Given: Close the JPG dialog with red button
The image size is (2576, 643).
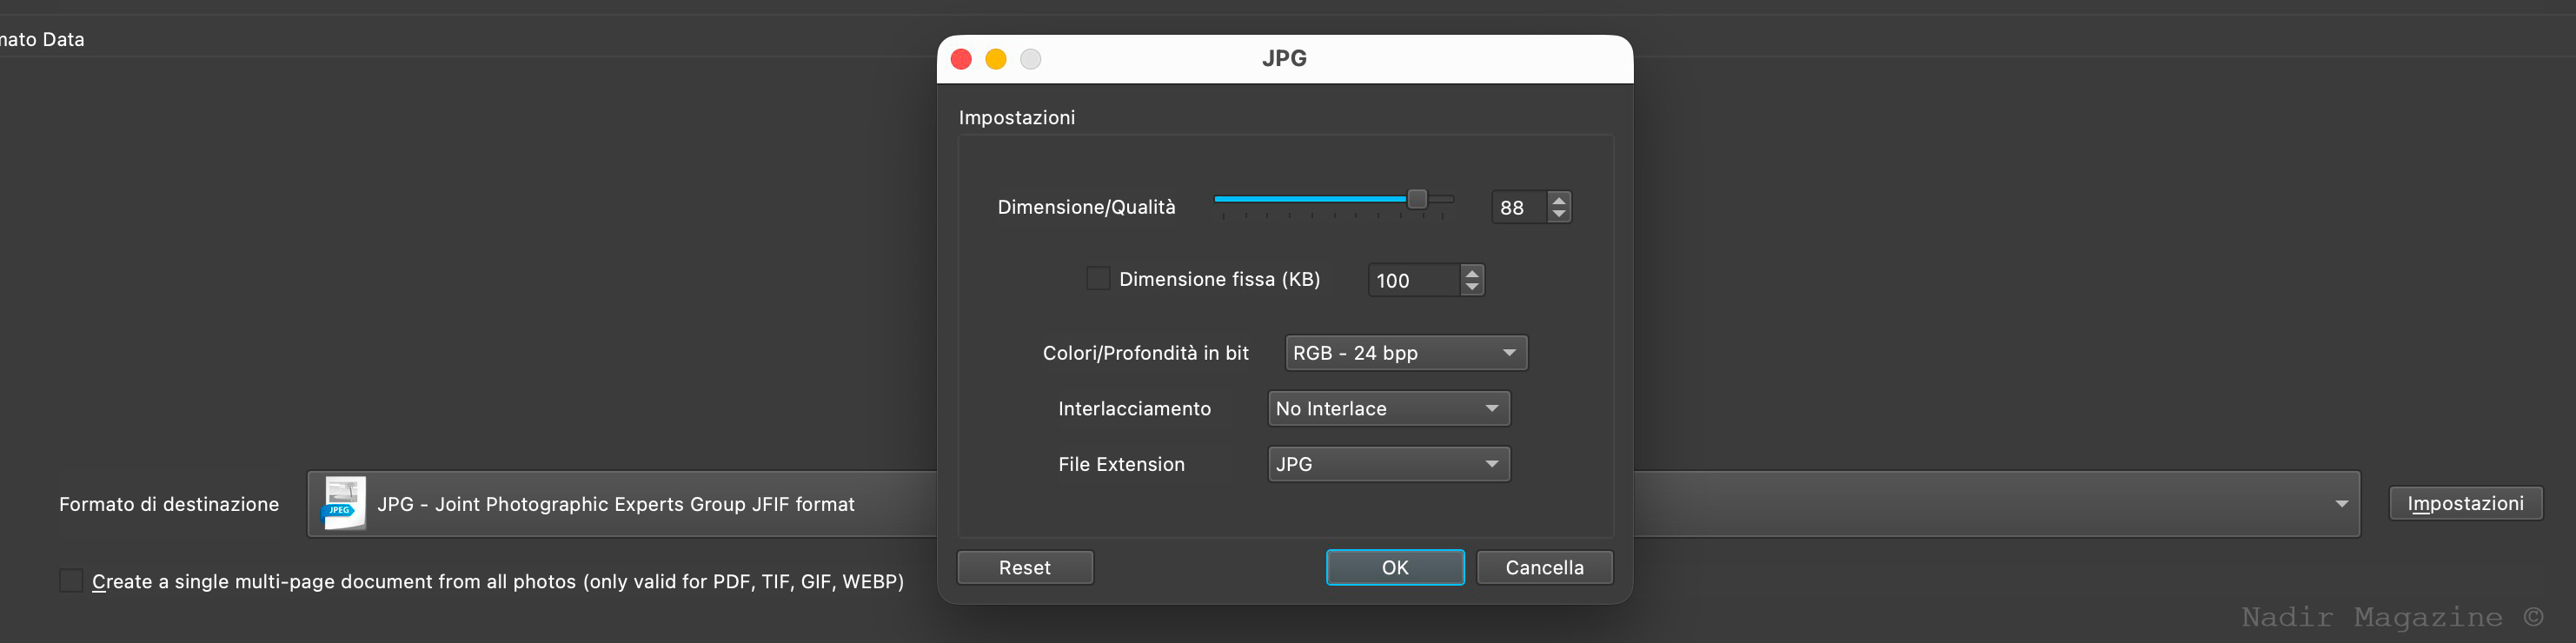Looking at the screenshot, I should pyautogui.click(x=961, y=59).
